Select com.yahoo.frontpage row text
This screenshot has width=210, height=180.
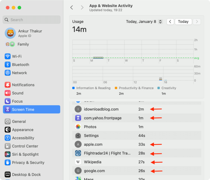coord(103,118)
